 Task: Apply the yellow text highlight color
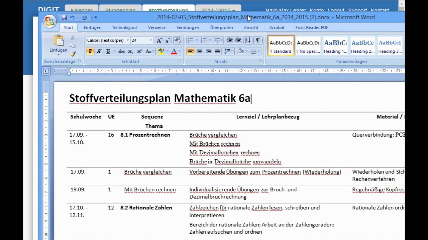(x=161, y=51)
